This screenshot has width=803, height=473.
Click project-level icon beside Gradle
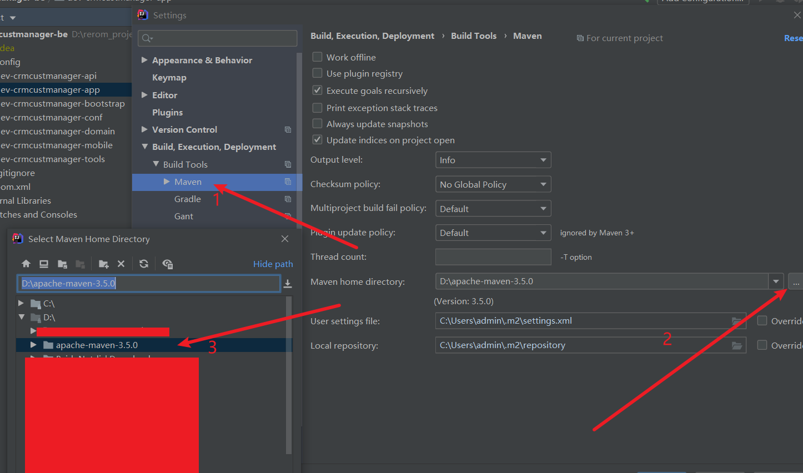(288, 199)
